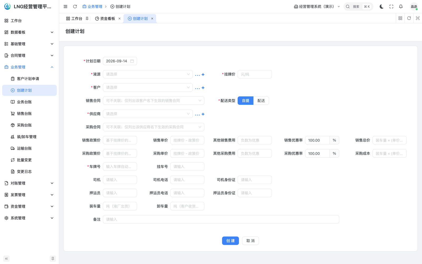Add new 供应商 with plus icon
The image size is (422, 264).
coord(203,114)
